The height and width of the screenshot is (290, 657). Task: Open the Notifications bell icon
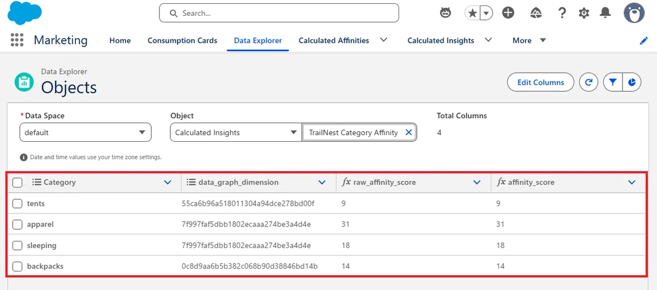(x=605, y=13)
